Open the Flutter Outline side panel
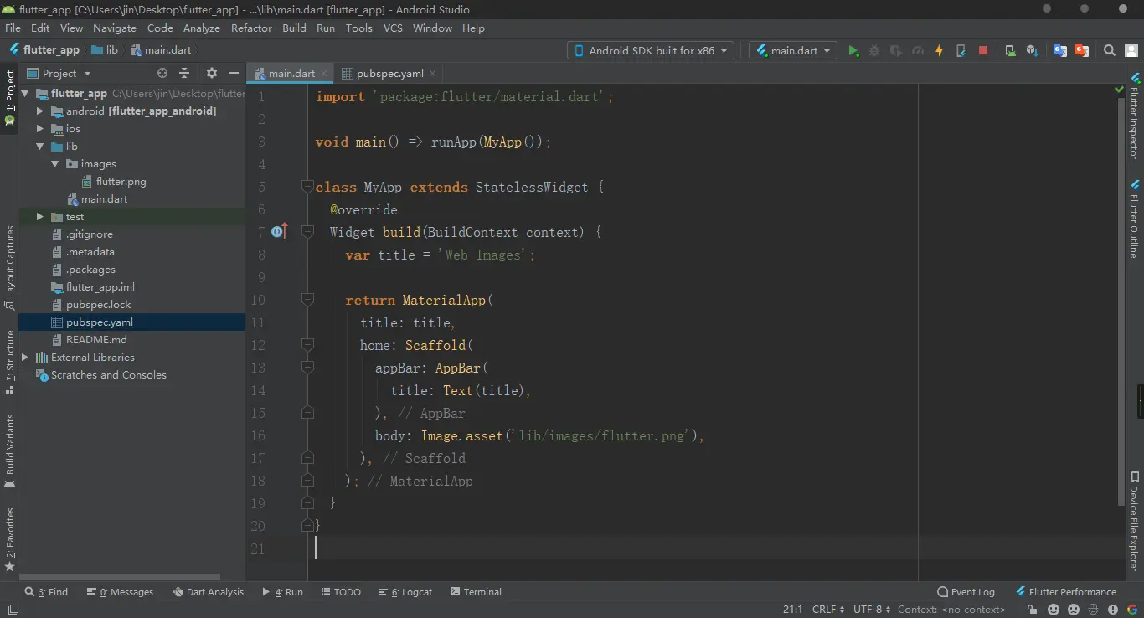The width and height of the screenshot is (1144, 618). pos(1135,219)
